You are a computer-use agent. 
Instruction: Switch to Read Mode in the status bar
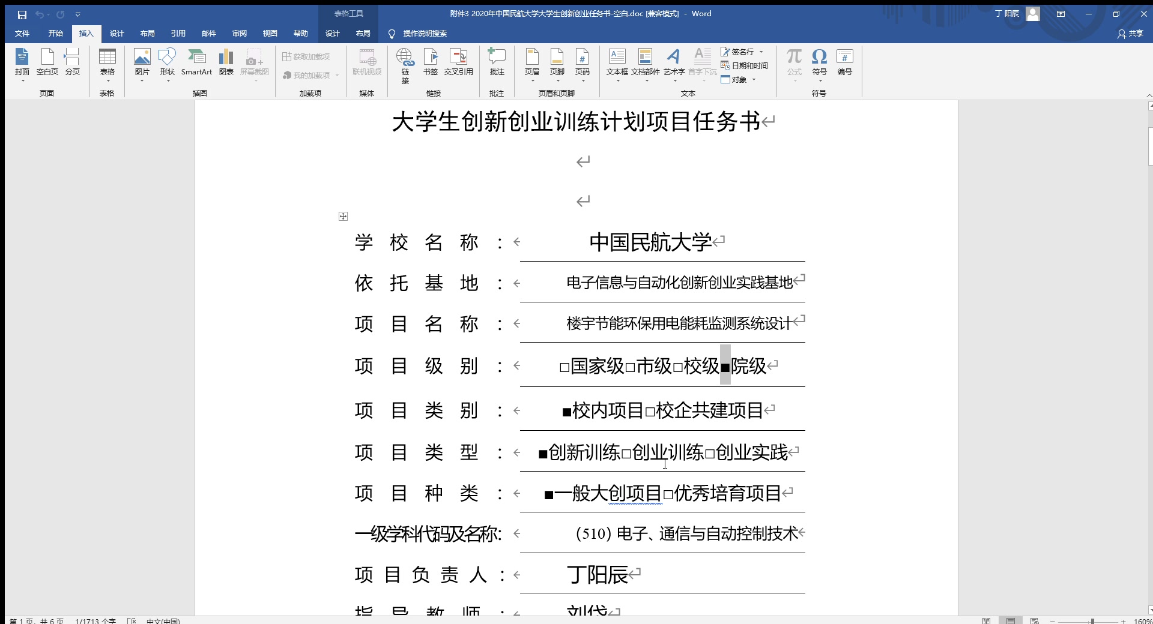click(x=987, y=620)
